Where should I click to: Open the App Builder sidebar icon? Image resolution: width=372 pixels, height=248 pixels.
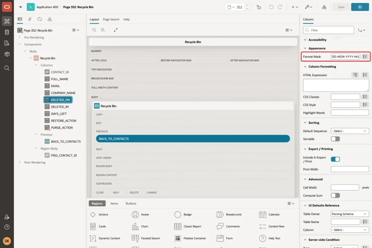coord(7,21)
